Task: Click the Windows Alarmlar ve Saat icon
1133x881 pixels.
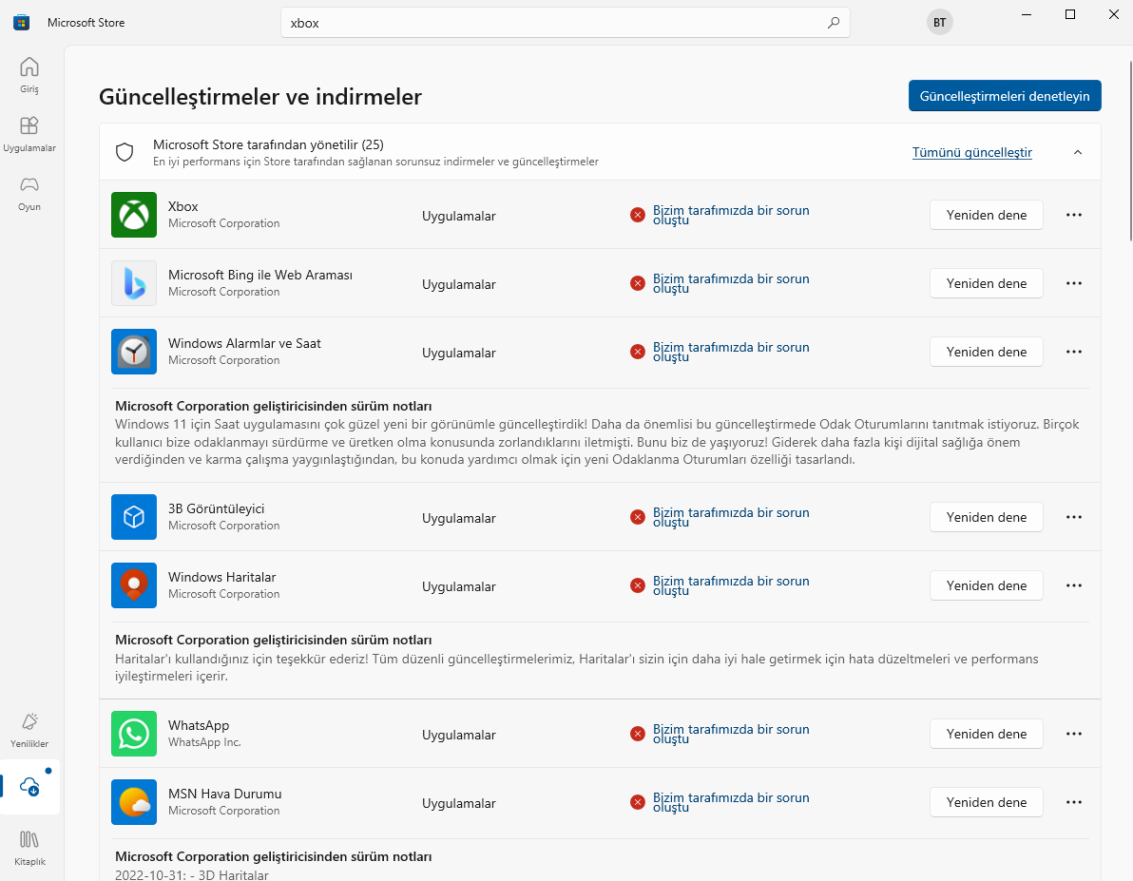Action: [x=134, y=352]
